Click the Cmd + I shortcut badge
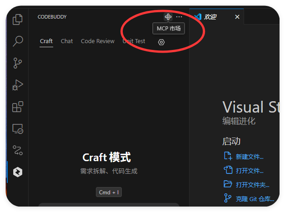Viewport: 285px width, 212px height. [109, 192]
